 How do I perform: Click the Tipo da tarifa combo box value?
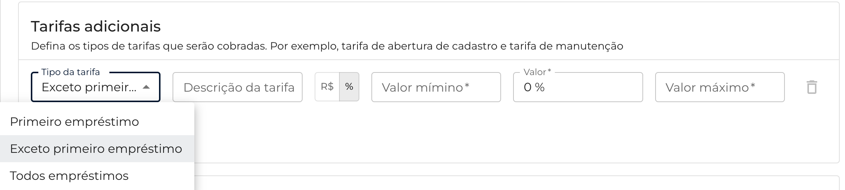point(89,87)
